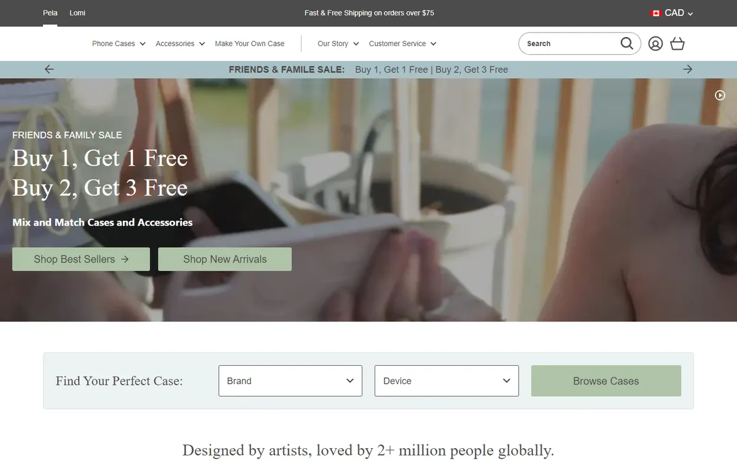This screenshot has height=461, width=737.
Task: Click Shop Best Sellers button
Action: click(x=81, y=259)
